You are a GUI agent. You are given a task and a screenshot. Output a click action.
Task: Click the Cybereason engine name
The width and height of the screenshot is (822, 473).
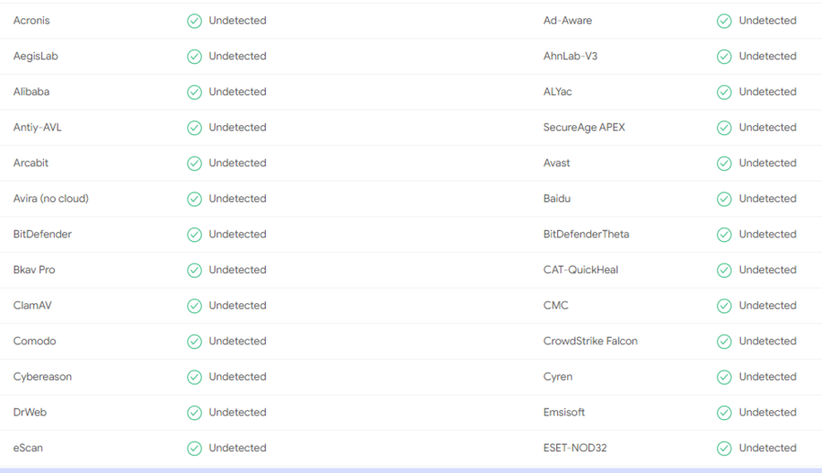tap(42, 377)
